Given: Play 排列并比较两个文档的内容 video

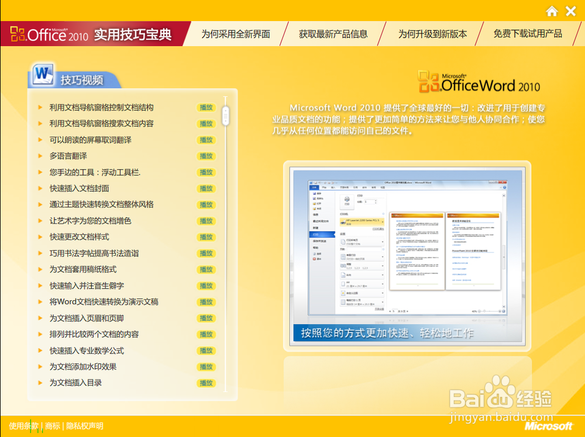Looking at the screenshot, I should 207,334.
